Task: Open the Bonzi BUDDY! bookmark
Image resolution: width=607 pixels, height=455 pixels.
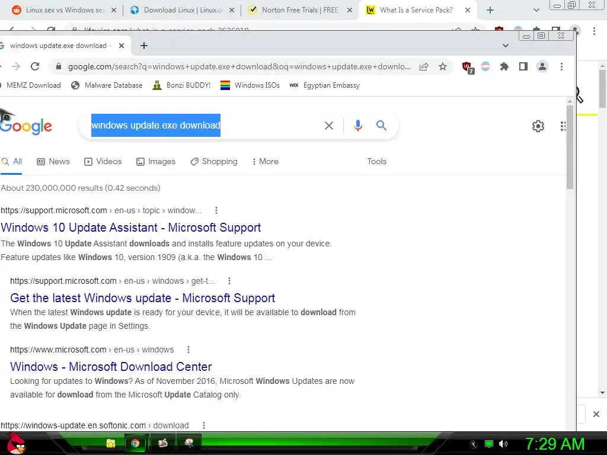Action: [181, 85]
